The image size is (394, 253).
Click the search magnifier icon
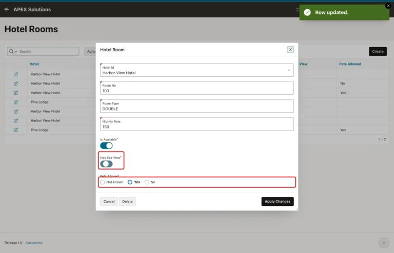11,51
